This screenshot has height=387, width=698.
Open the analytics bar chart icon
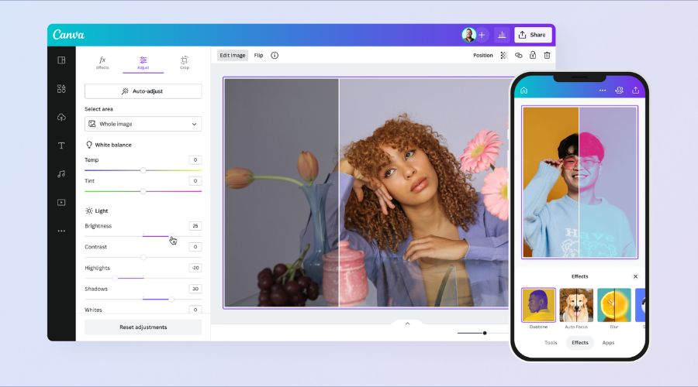(x=502, y=35)
